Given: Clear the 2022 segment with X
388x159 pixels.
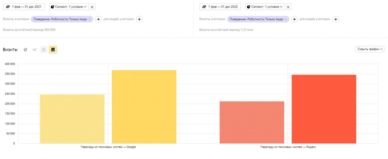Looking at the screenshot, I should (288, 7).
